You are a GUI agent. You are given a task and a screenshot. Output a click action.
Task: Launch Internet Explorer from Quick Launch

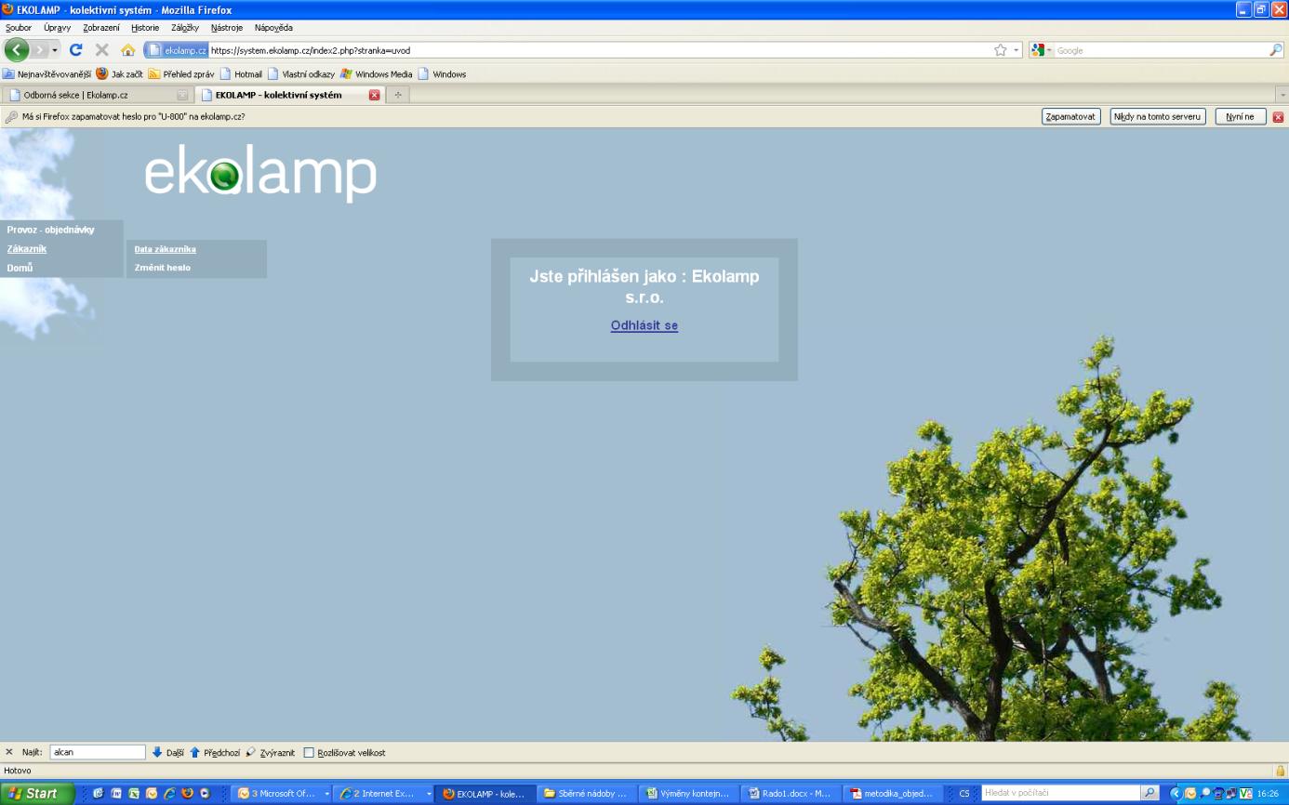point(169,794)
